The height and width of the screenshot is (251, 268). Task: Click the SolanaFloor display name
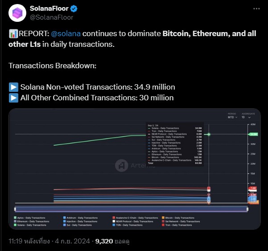click(49, 8)
